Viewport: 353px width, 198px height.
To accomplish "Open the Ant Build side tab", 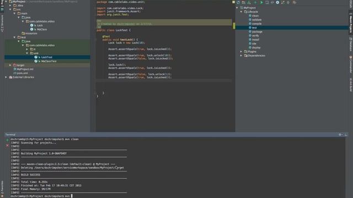I will click(x=351, y=85).
